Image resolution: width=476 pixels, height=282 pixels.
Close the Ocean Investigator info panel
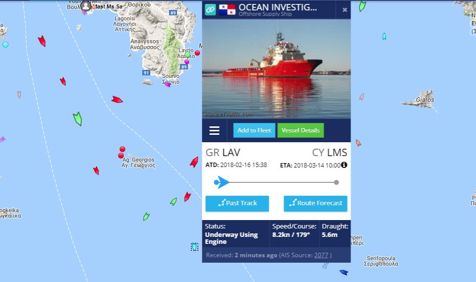click(x=345, y=10)
